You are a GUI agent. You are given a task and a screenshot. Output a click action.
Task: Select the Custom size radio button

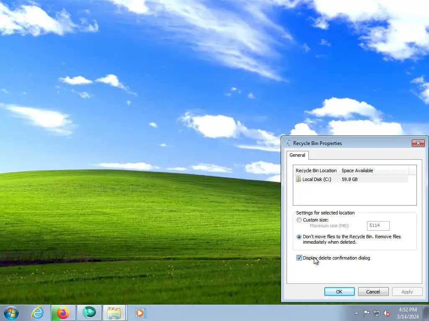pyautogui.click(x=299, y=220)
